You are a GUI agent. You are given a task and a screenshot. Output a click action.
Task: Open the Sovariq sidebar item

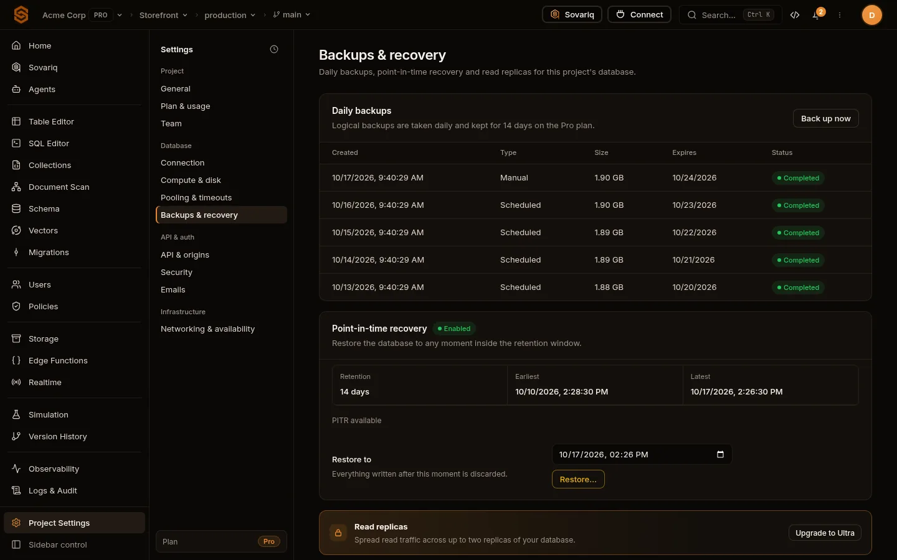click(75, 67)
